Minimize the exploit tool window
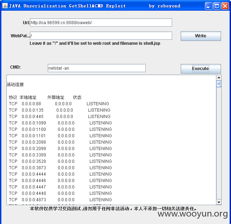231x224 pixels. (x=208, y=6)
